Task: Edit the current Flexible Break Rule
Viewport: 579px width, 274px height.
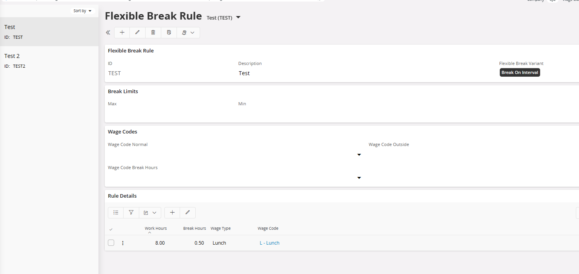Action: pos(137,32)
